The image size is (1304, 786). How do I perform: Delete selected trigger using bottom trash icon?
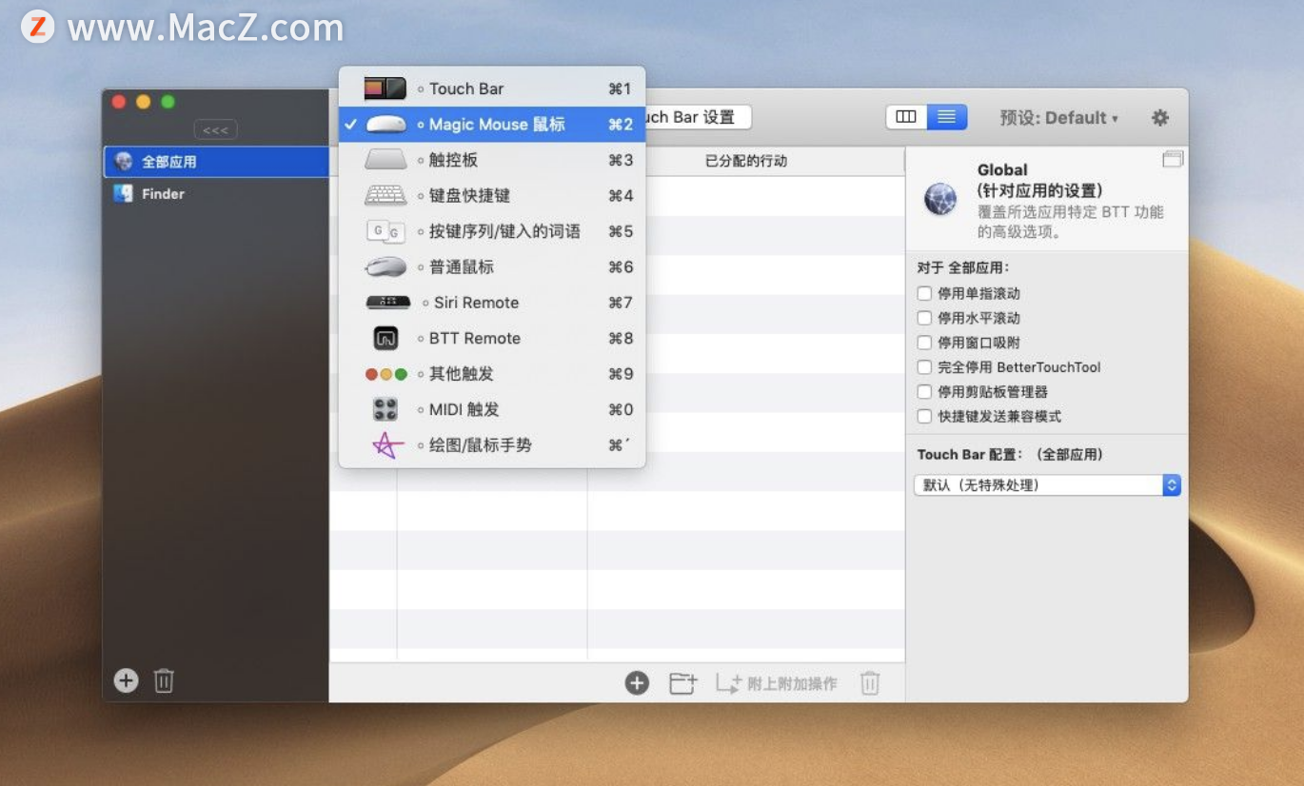click(870, 682)
